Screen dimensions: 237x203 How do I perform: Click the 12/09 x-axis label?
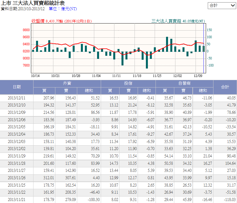[198, 76]
